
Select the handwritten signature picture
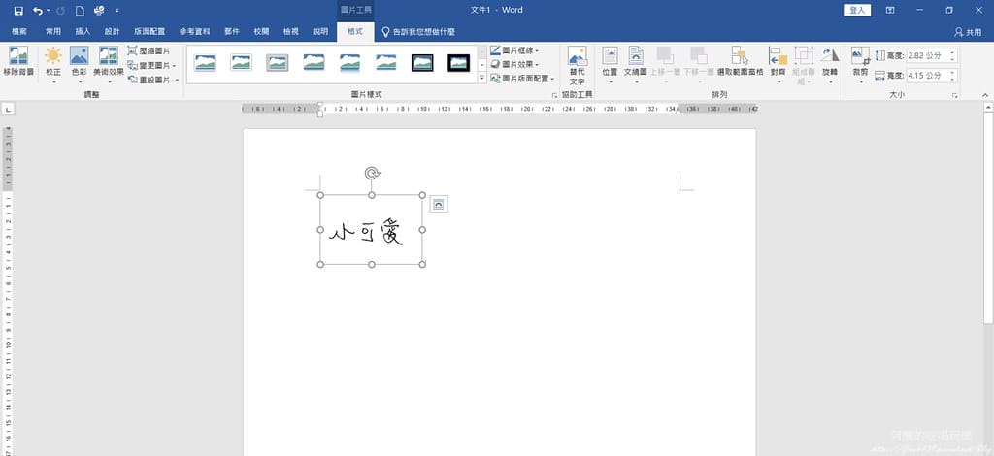[372, 230]
